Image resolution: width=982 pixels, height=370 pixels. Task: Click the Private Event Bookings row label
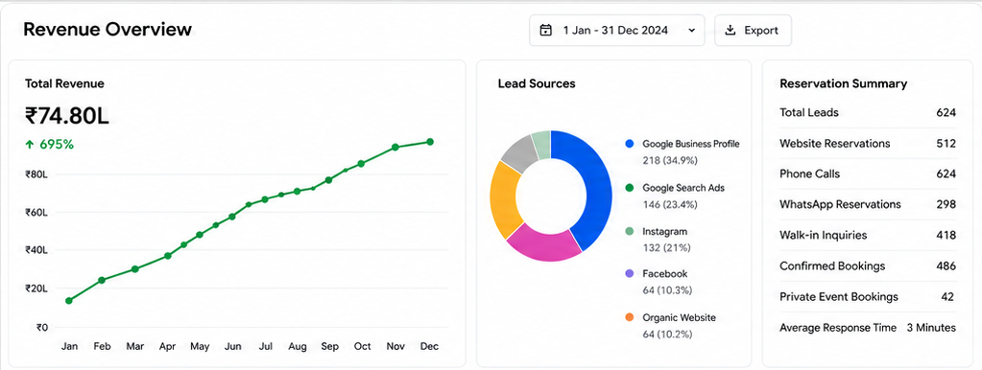pos(839,297)
